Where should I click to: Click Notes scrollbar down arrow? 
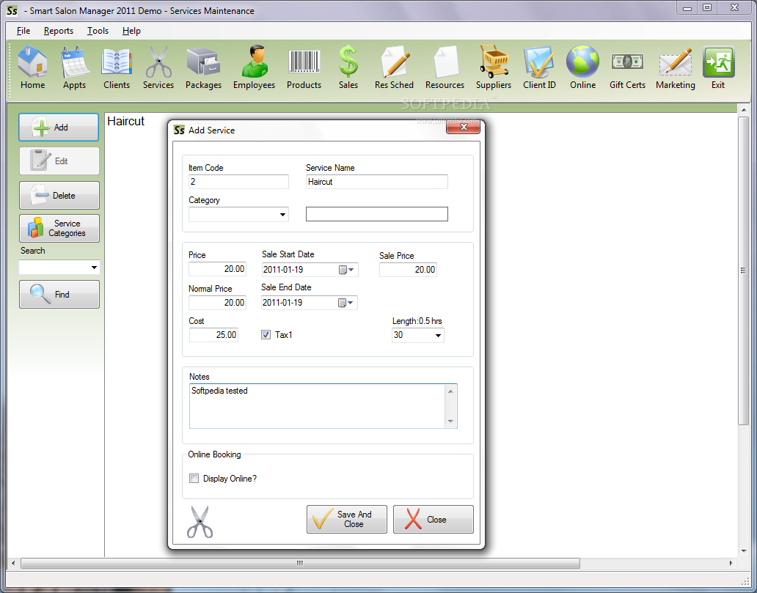(450, 421)
